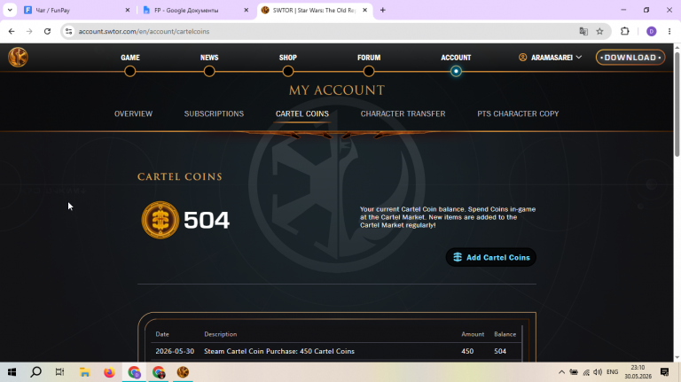
Task: Click the Amount column header
Action: (473, 334)
